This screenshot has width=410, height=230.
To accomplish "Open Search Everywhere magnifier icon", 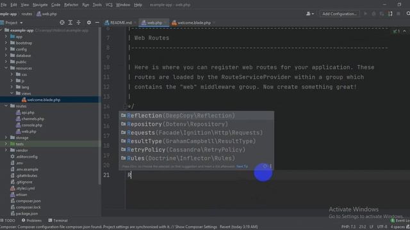I will (407, 13).
